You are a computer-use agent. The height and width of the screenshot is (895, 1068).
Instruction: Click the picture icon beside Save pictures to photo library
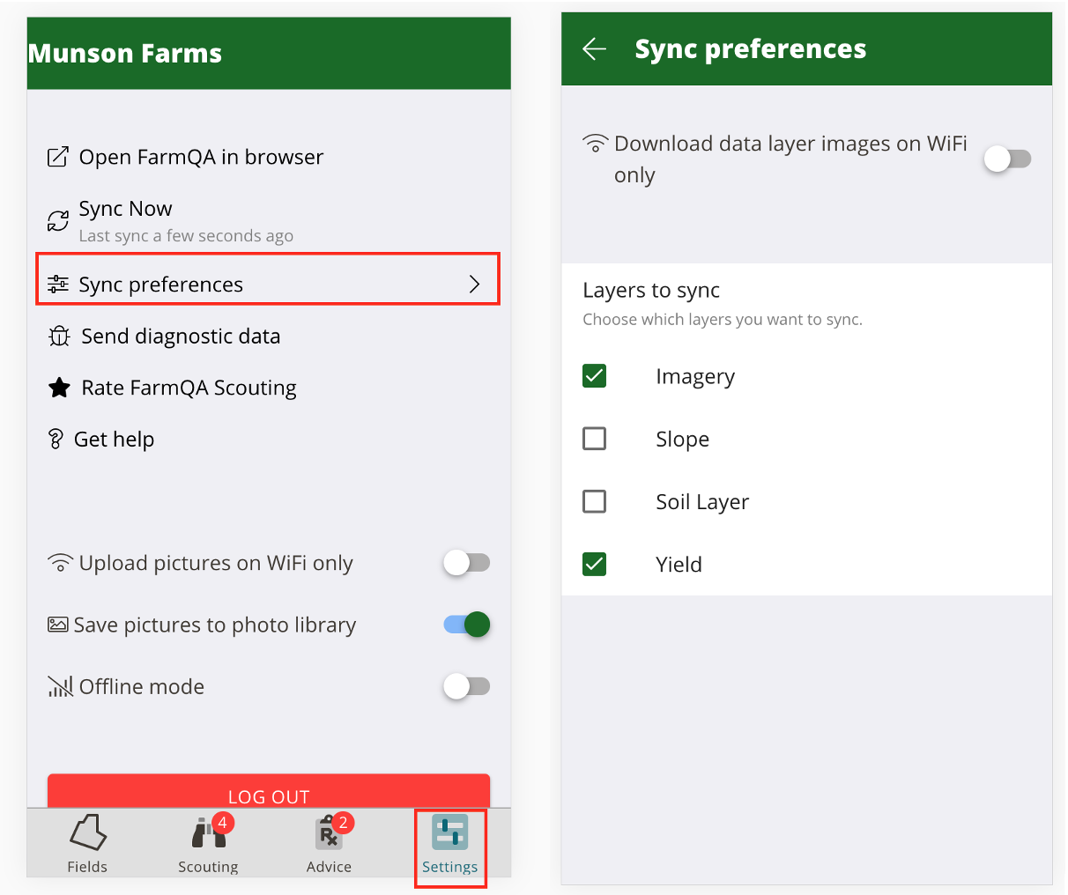(x=58, y=625)
